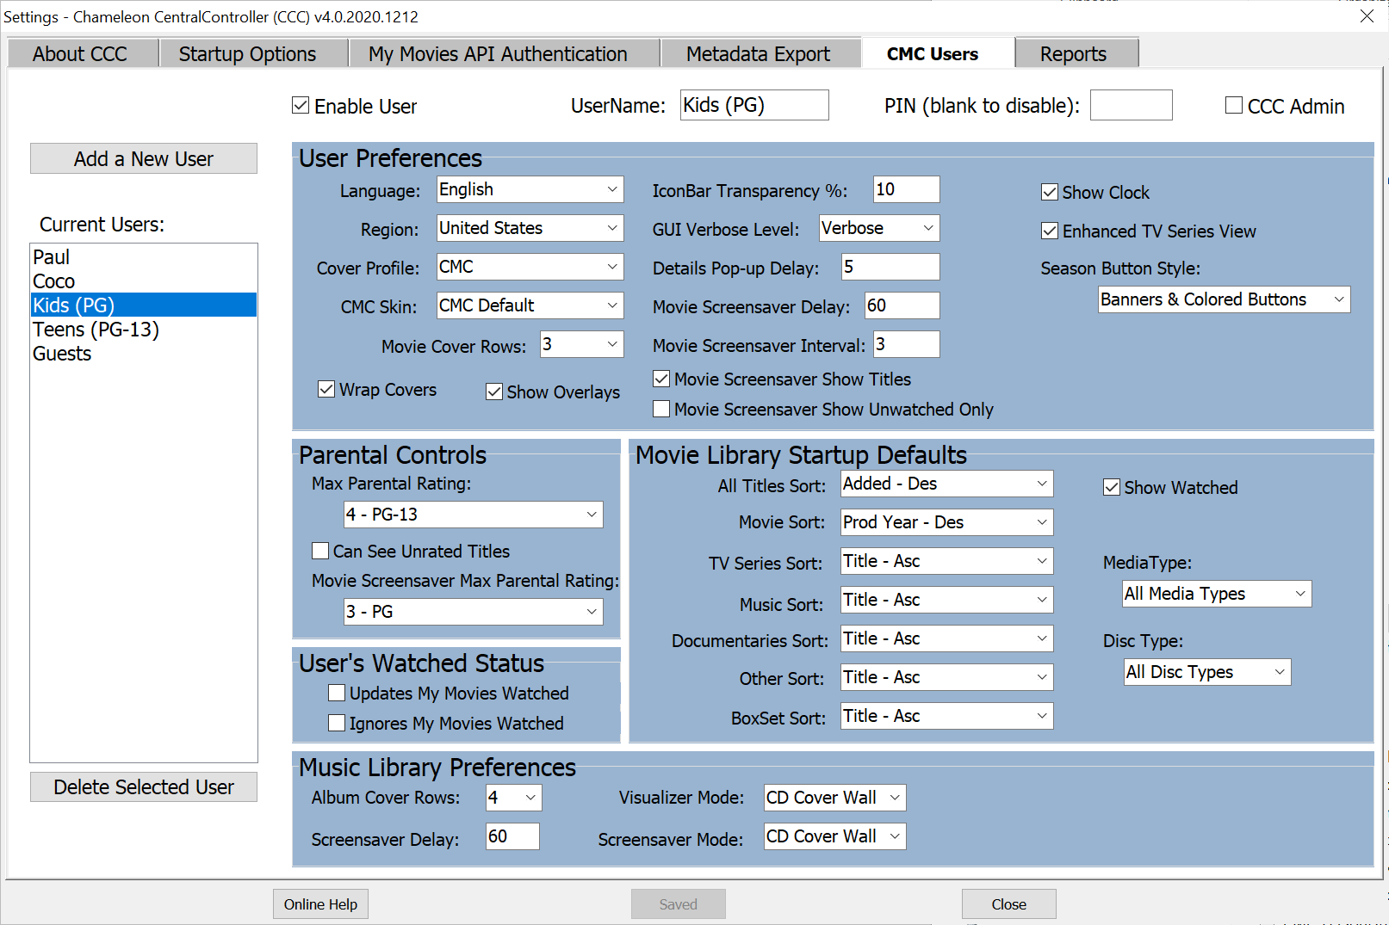This screenshot has width=1389, height=925.
Task: Expand the Max Parental Rating dropdown
Action: coord(473,515)
